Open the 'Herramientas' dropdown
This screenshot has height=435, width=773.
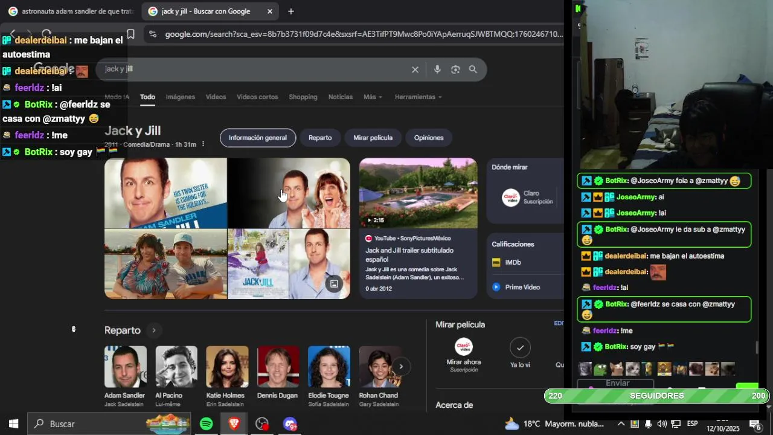click(x=418, y=97)
